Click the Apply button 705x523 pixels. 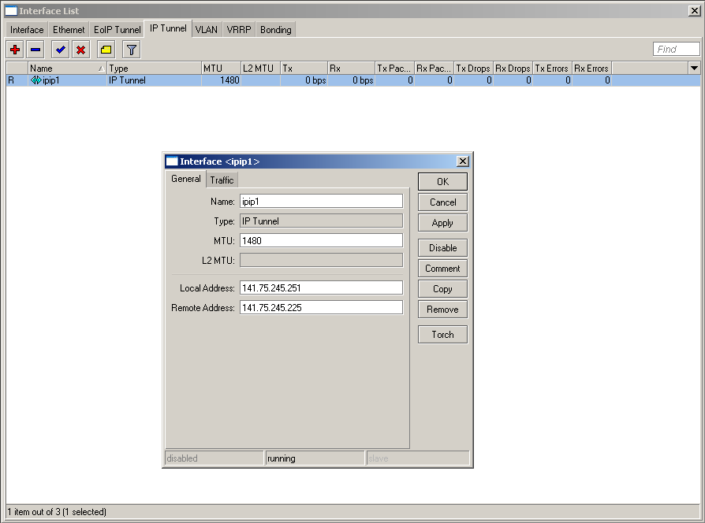(x=442, y=223)
